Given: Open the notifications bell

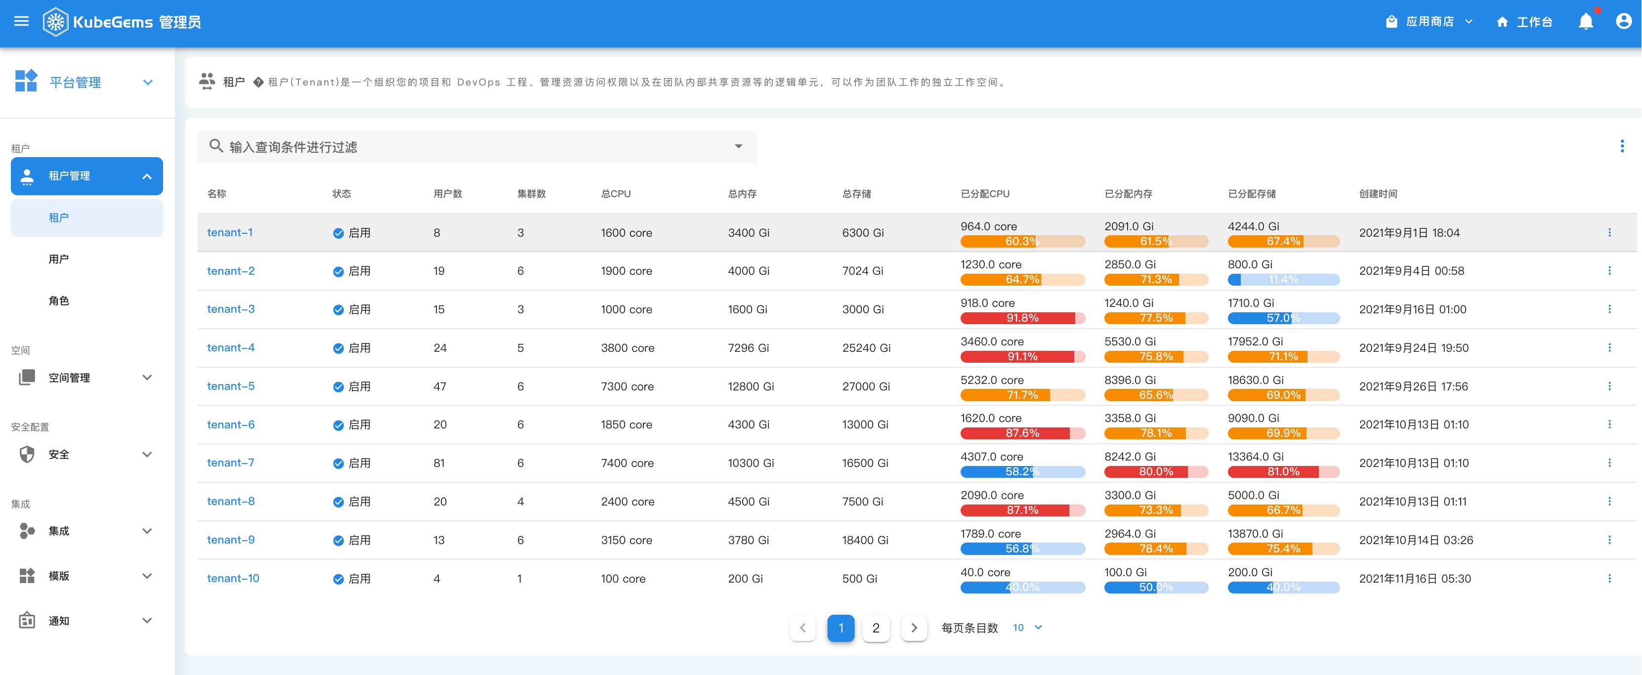Looking at the screenshot, I should coord(1585,22).
